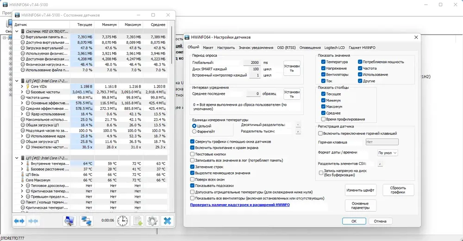
Task: Switch to the Настроить tab
Action: [226, 48]
